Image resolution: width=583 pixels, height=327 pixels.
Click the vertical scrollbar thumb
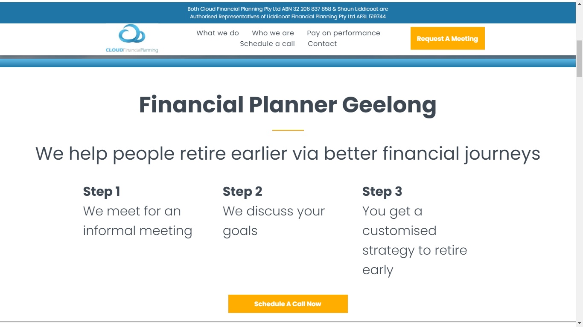[x=579, y=59]
